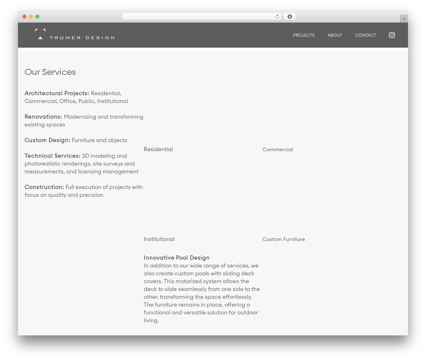Image resolution: width=426 pixels, height=361 pixels.
Task: Close the browser window with the red button
Action: 24,17
